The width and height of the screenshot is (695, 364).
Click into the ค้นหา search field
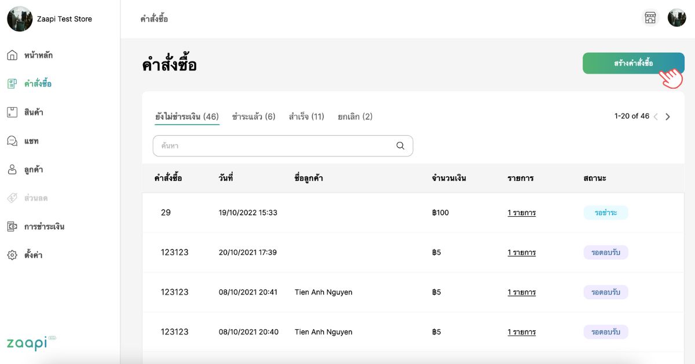(x=272, y=146)
